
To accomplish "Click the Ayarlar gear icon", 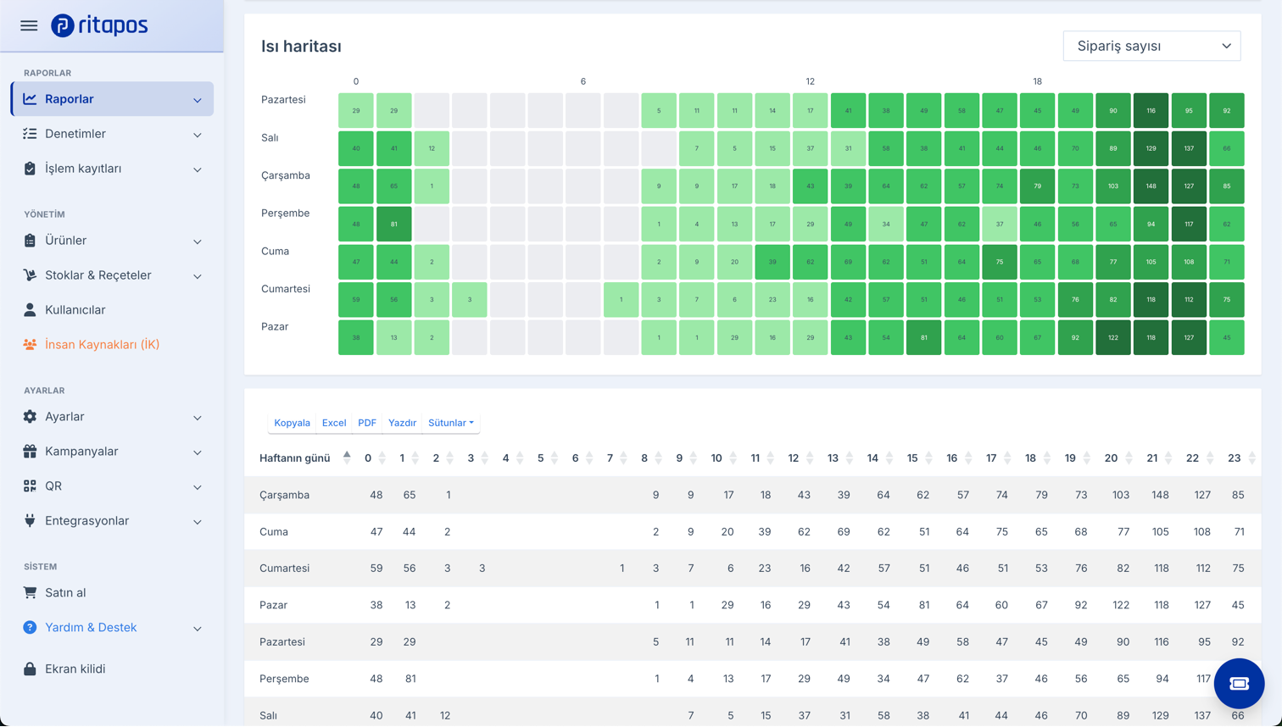I will 30,417.
